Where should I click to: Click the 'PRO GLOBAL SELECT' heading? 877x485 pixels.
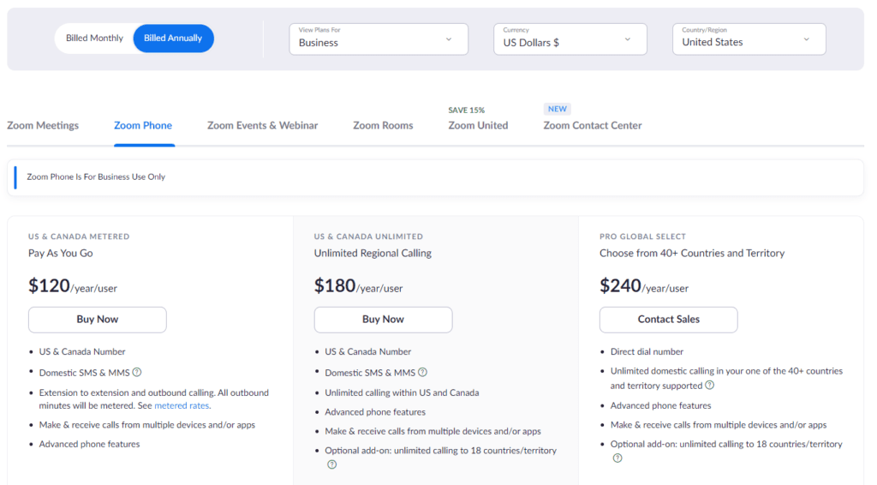(642, 237)
